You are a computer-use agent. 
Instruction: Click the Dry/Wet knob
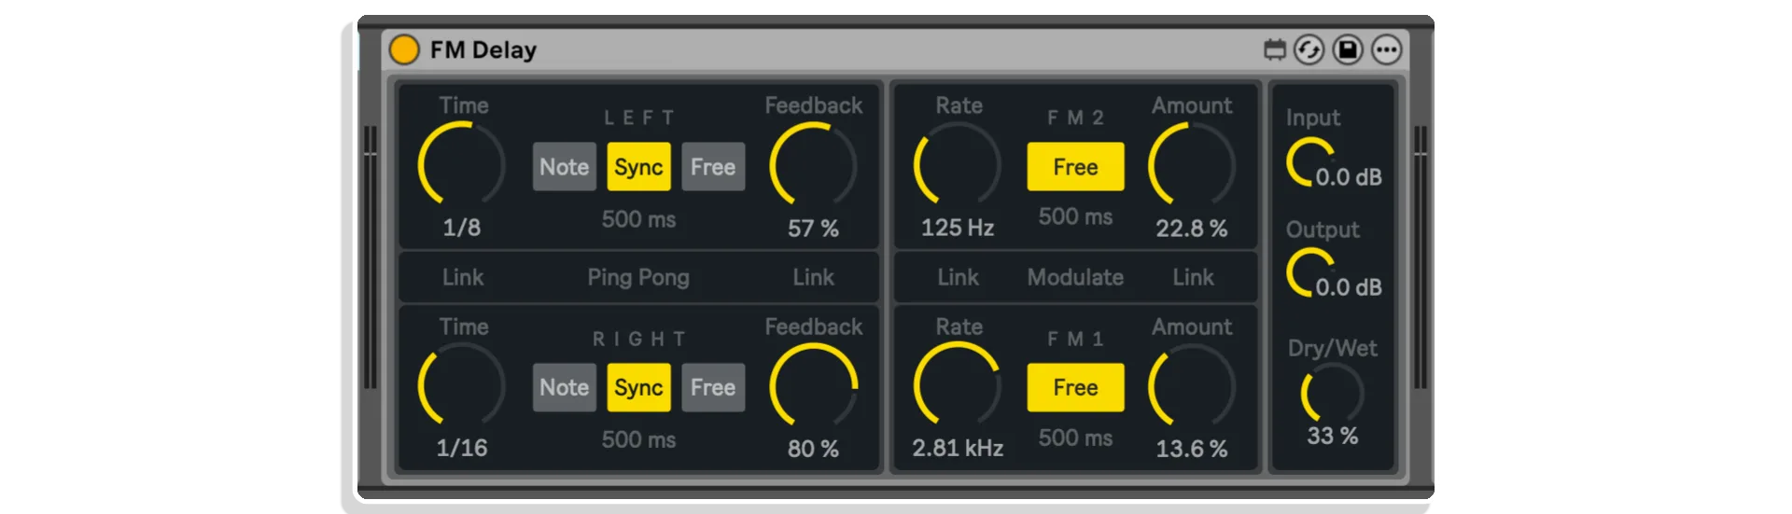[1333, 394]
